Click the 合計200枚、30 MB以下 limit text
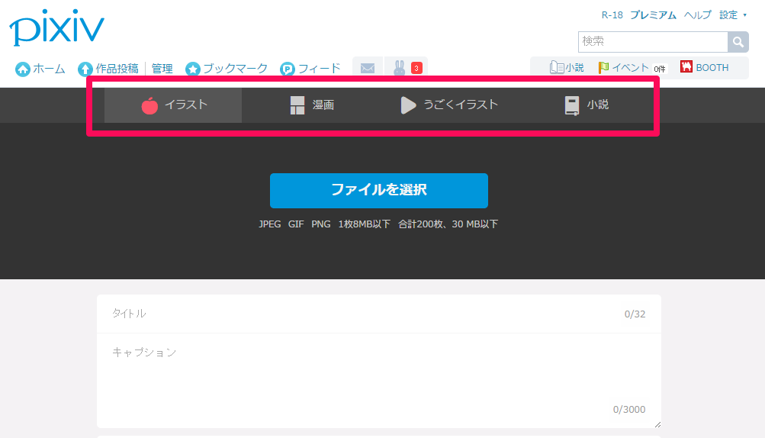 pos(448,224)
